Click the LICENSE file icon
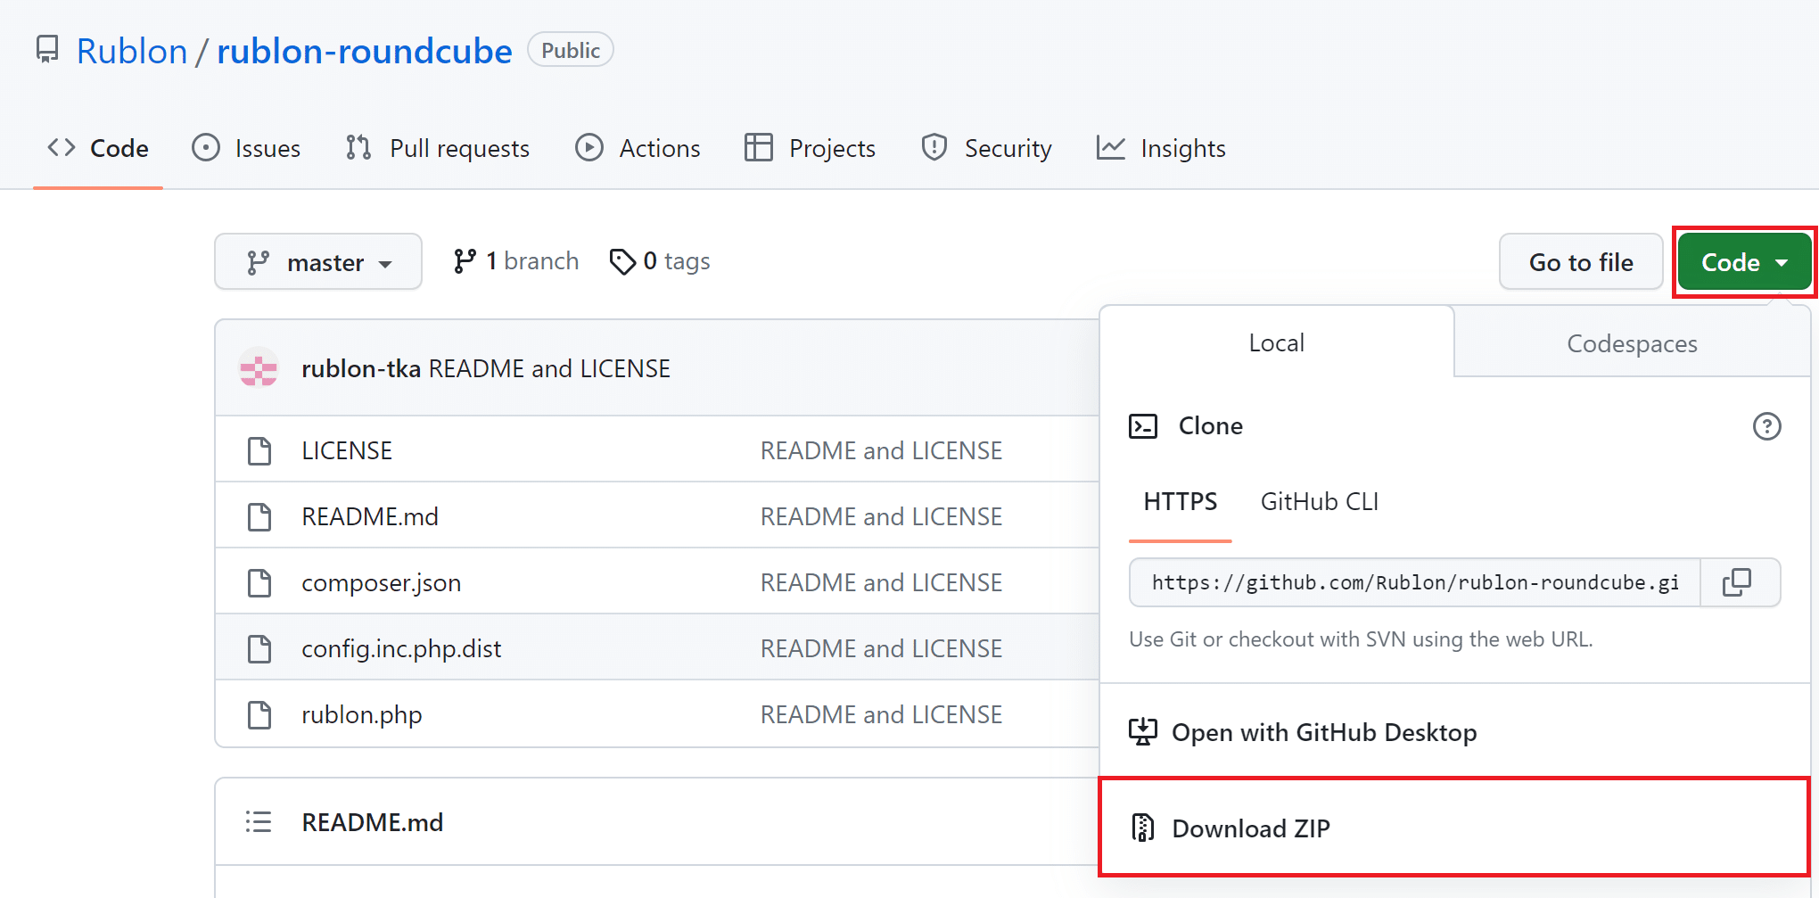Viewport: 1819px width, 898px height. click(259, 451)
